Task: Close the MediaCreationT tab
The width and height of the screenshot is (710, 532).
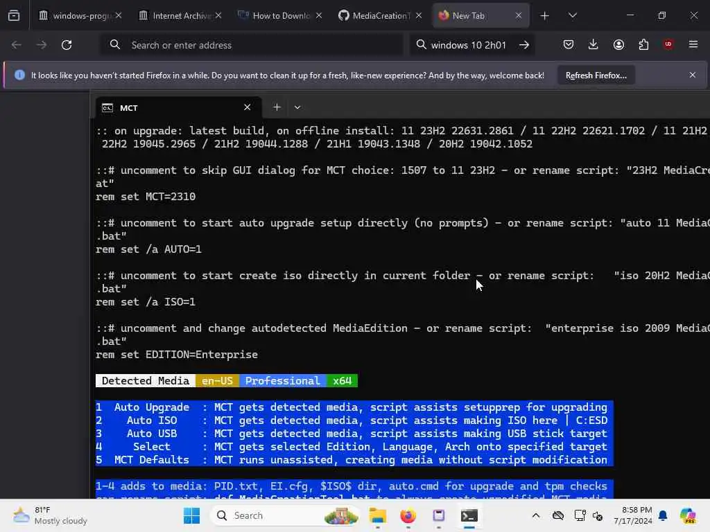Action: [419, 16]
